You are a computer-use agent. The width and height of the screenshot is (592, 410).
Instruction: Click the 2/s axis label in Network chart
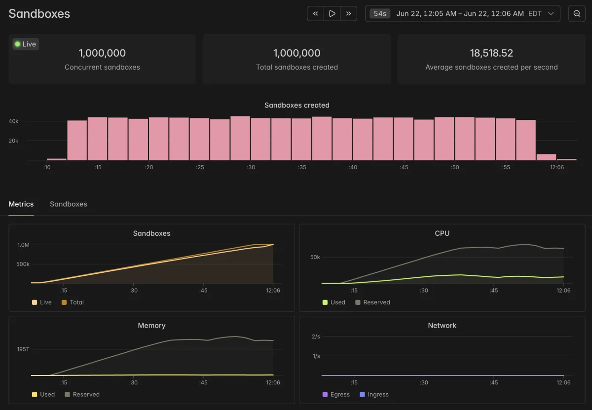316,336
